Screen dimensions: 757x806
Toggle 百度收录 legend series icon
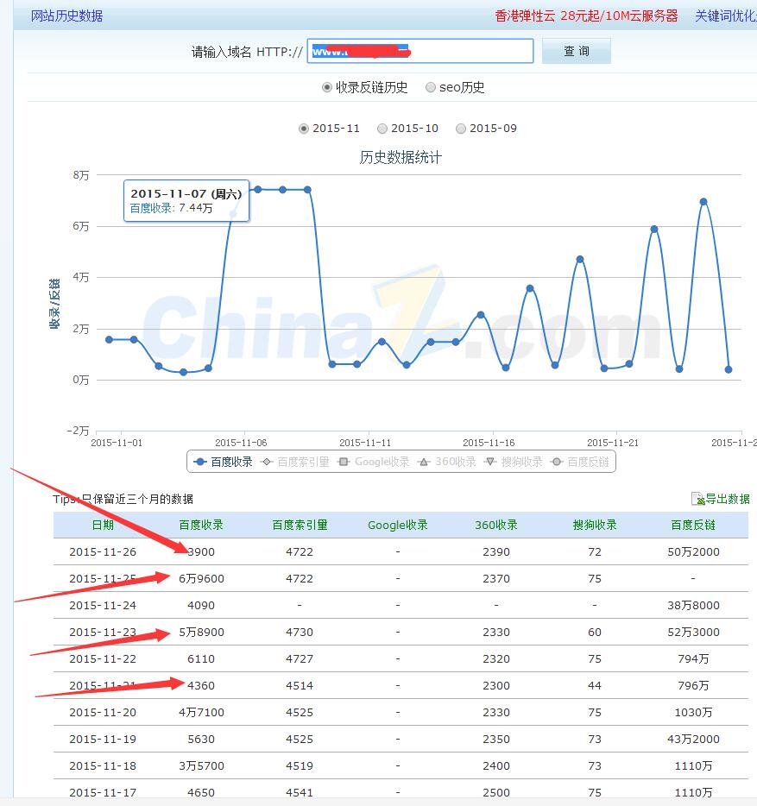200,462
